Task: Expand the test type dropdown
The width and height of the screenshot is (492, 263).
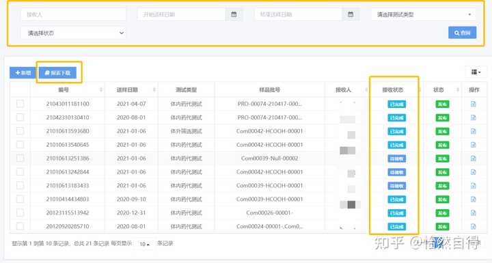Action: [423, 14]
